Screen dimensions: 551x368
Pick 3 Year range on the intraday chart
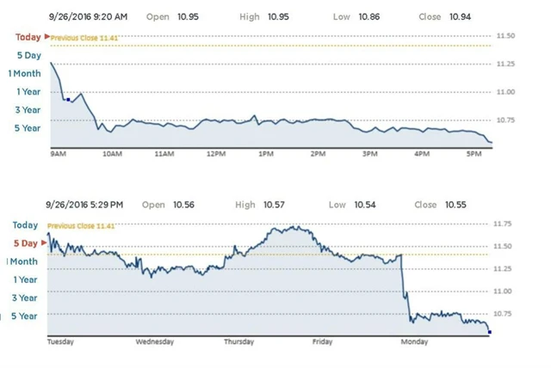point(28,109)
